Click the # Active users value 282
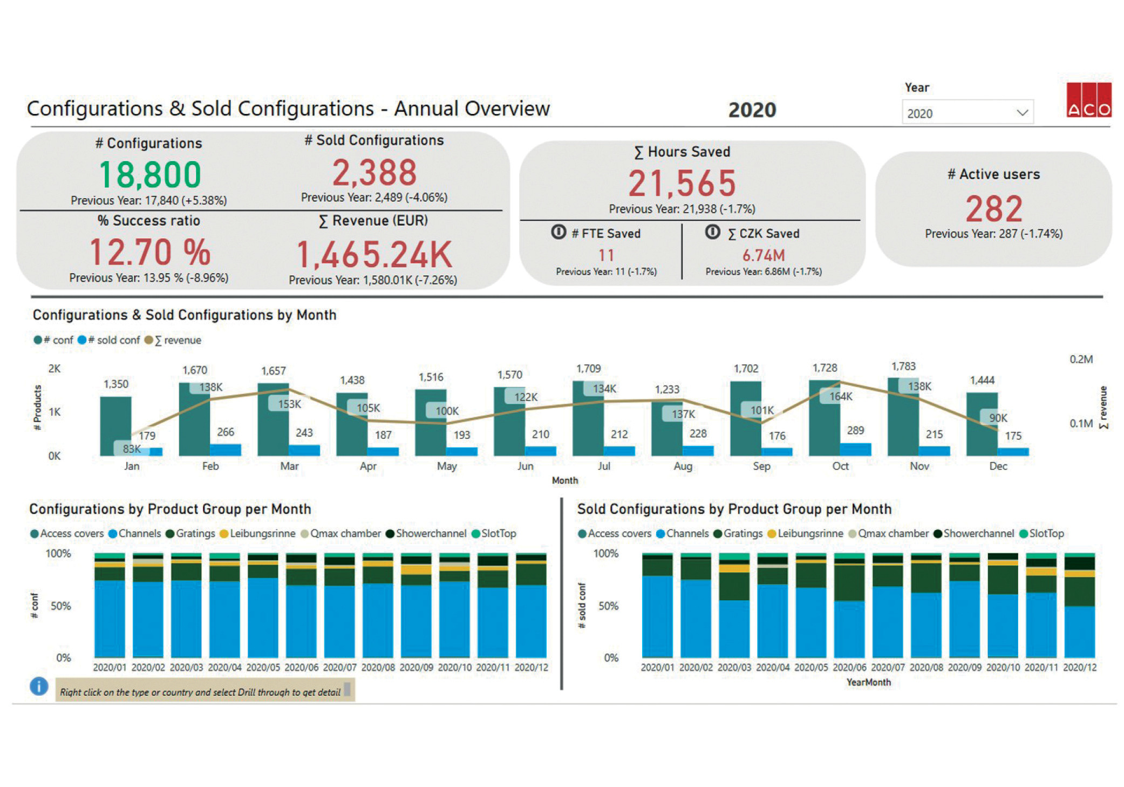The height and width of the screenshot is (787, 1124). [993, 209]
